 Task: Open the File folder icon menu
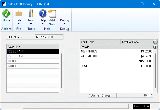pos(19,14)
